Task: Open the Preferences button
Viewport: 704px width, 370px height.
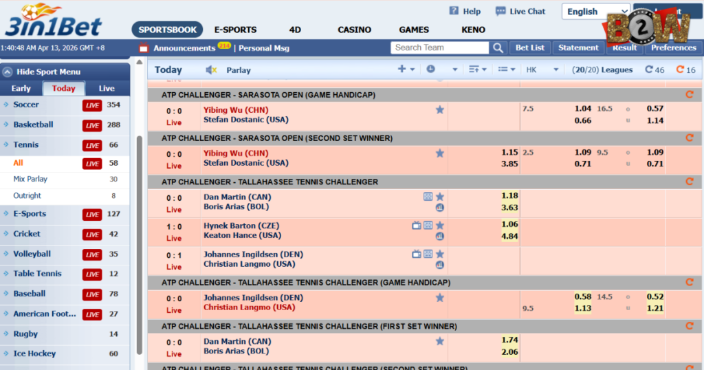Action: point(674,47)
